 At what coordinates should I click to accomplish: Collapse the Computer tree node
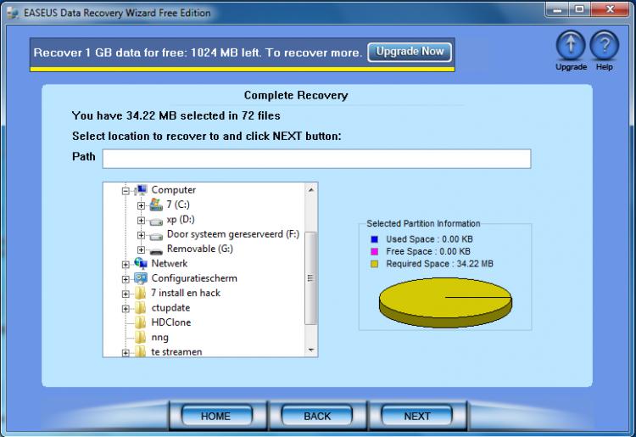tap(126, 191)
